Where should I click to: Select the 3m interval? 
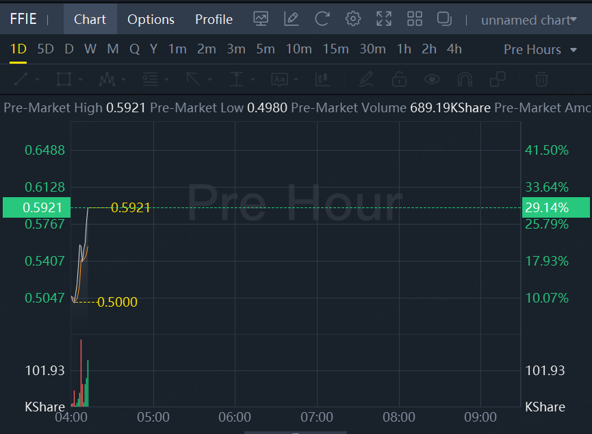pyautogui.click(x=236, y=49)
